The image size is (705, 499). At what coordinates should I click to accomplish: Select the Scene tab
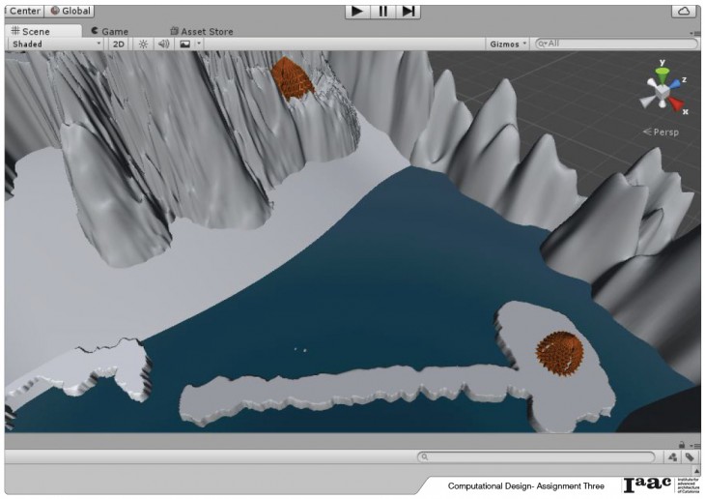35,31
